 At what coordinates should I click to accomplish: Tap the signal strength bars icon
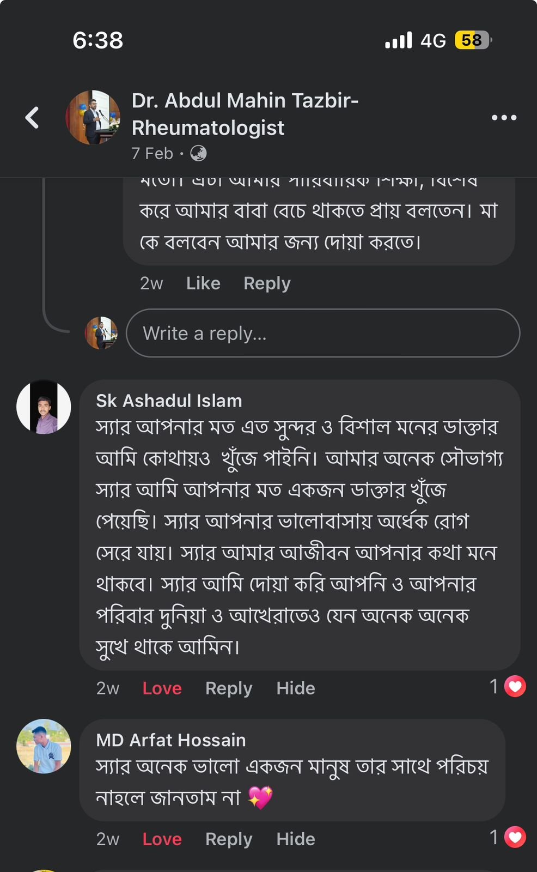tap(399, 40)
